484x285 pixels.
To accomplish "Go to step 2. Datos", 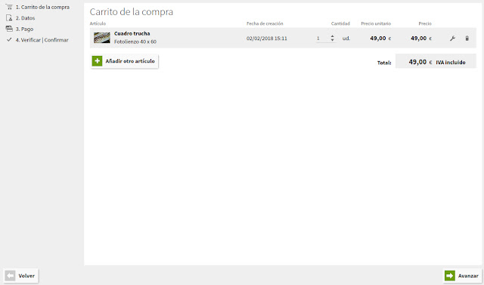I will point(25,18).
